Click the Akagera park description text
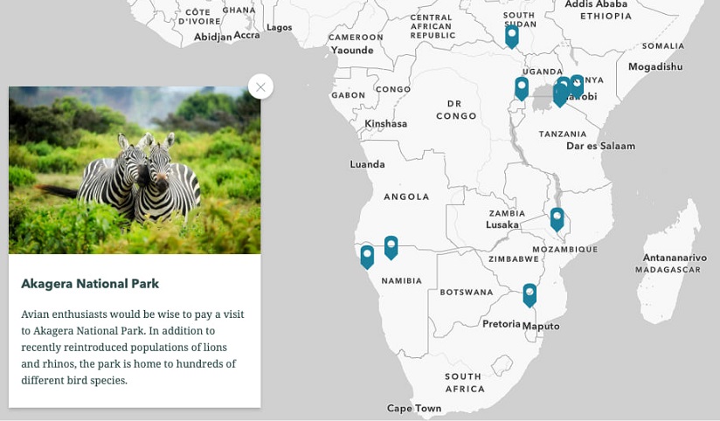The height and width of the screenshot is (421, 720). pos(132,347)
